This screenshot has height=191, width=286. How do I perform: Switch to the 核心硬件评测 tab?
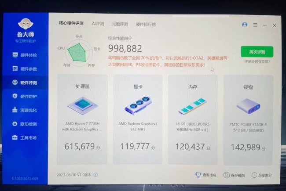tap(71, 23)
